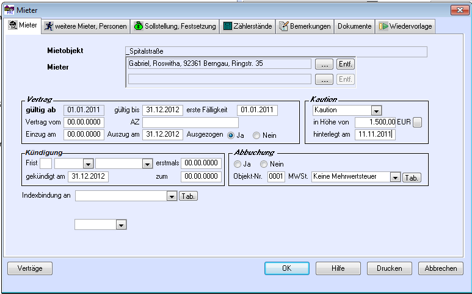Click the small square button next to EUR
The image size is (472, 294).
(x=417, y=123)
